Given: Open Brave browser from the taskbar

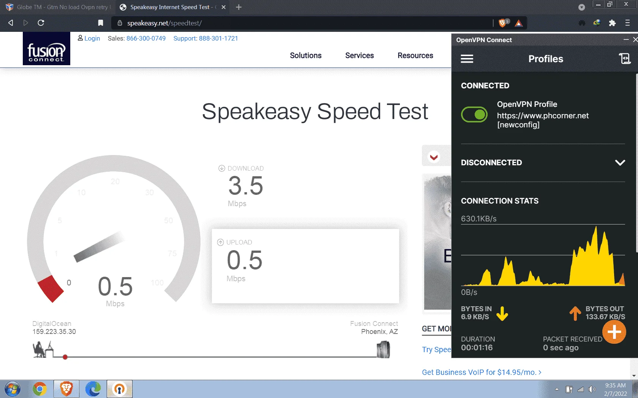Looking at the screenshot, I should (66, 389).
